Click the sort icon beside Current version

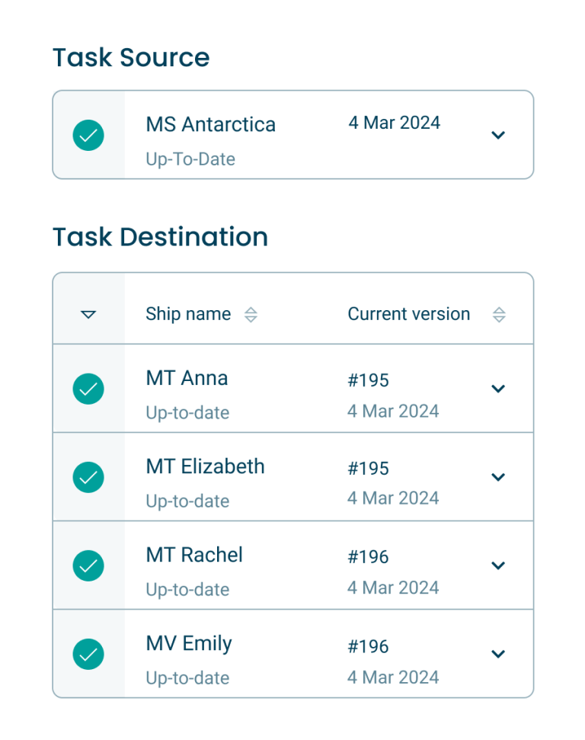point(500,313)
